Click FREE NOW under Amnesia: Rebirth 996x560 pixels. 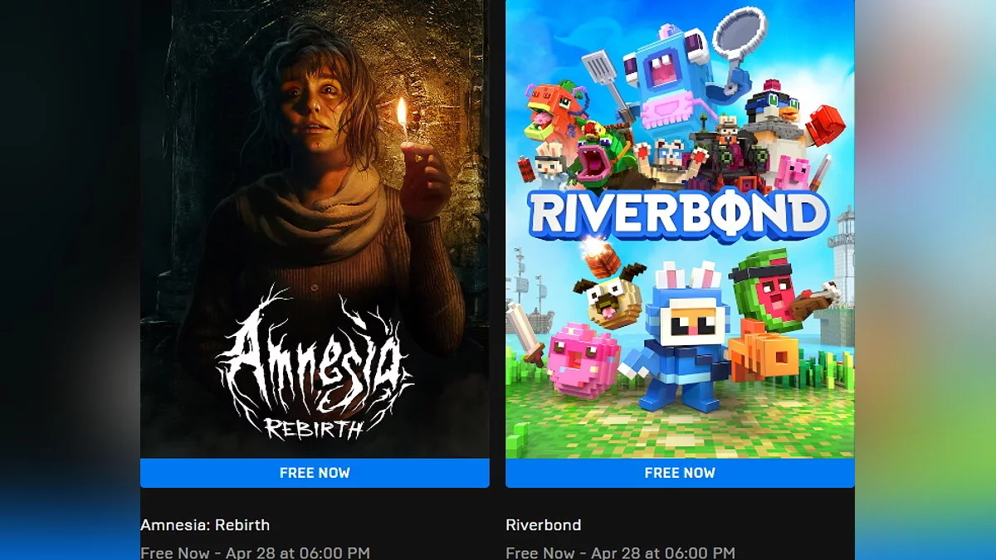tap(315, 473)
